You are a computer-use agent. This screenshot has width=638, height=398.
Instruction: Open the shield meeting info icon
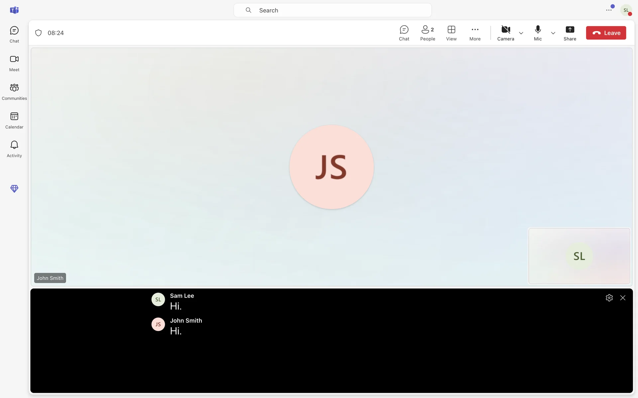[39, 33]
